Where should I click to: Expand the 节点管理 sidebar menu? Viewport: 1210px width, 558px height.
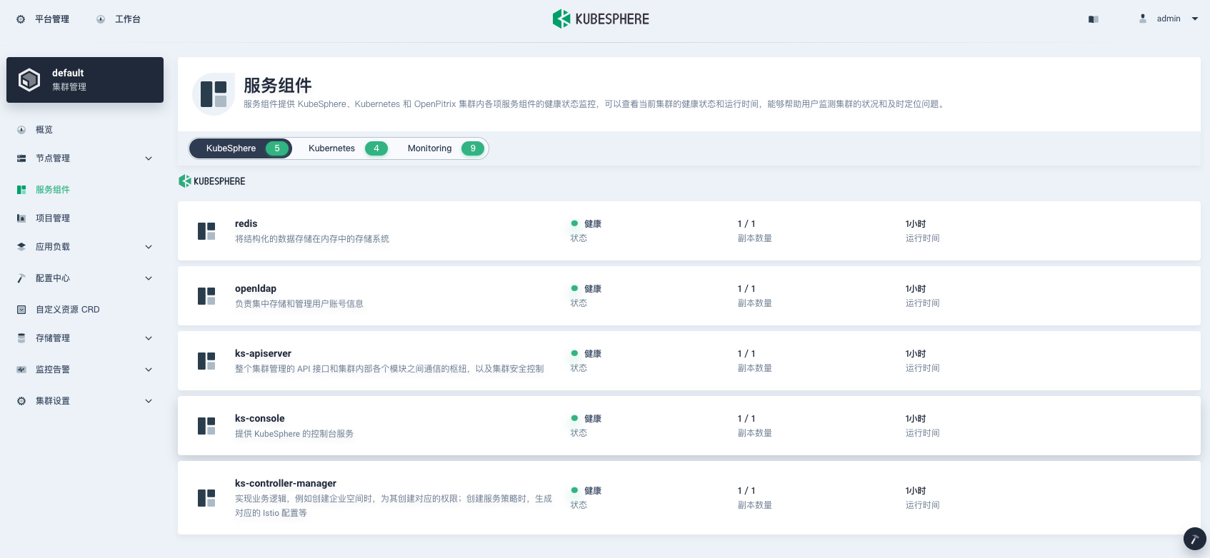149,158
